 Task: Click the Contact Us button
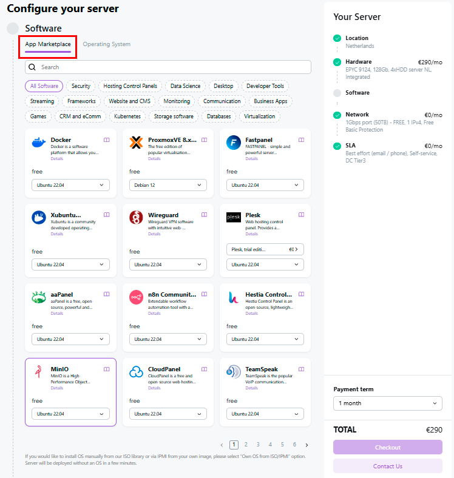point(388,466)
